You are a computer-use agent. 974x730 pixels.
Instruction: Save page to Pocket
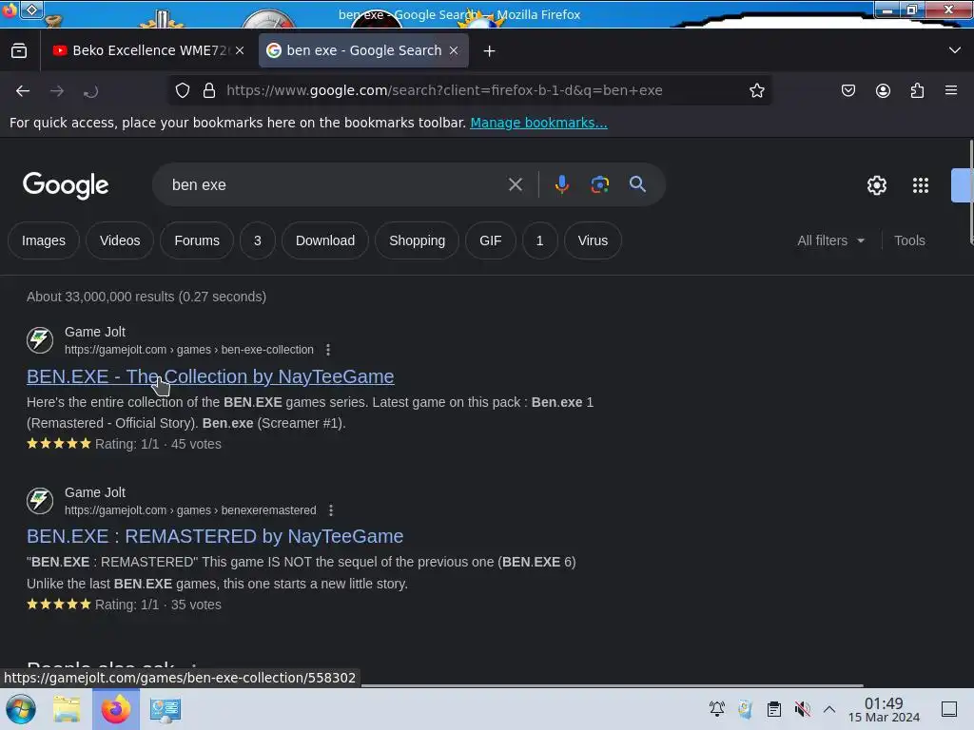click(x=847, y=90)
